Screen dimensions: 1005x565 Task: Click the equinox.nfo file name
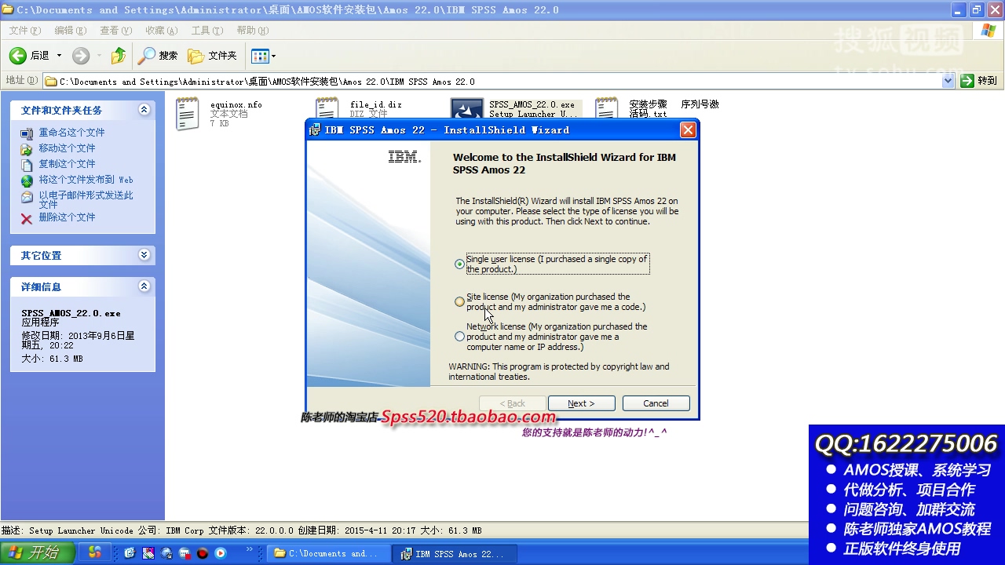point(236,104)
